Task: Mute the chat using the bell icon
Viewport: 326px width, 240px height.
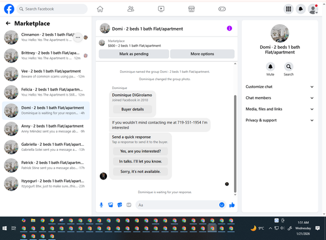Action: point(271,66)
